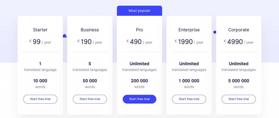Click the blue decorative shape beside Starter card
Screen dimensions: 279x118
[65, 36]
